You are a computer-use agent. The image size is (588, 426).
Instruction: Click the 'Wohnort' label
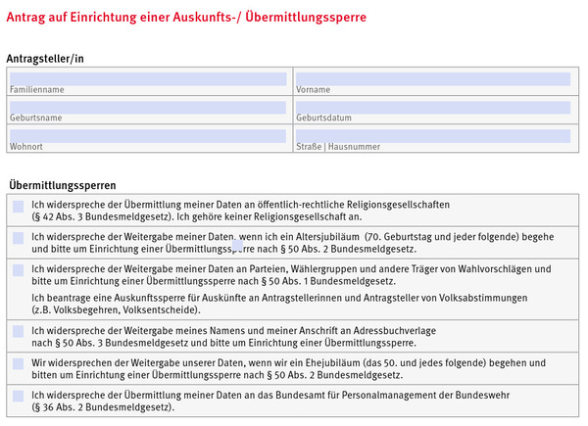26,147
